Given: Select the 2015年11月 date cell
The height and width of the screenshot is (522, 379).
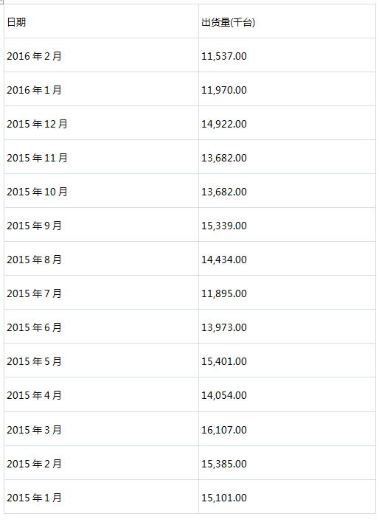Looking at the screenshot, I should [x=101, y=157].
